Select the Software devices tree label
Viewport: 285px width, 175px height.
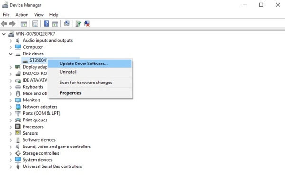click(x=39, y=140)
